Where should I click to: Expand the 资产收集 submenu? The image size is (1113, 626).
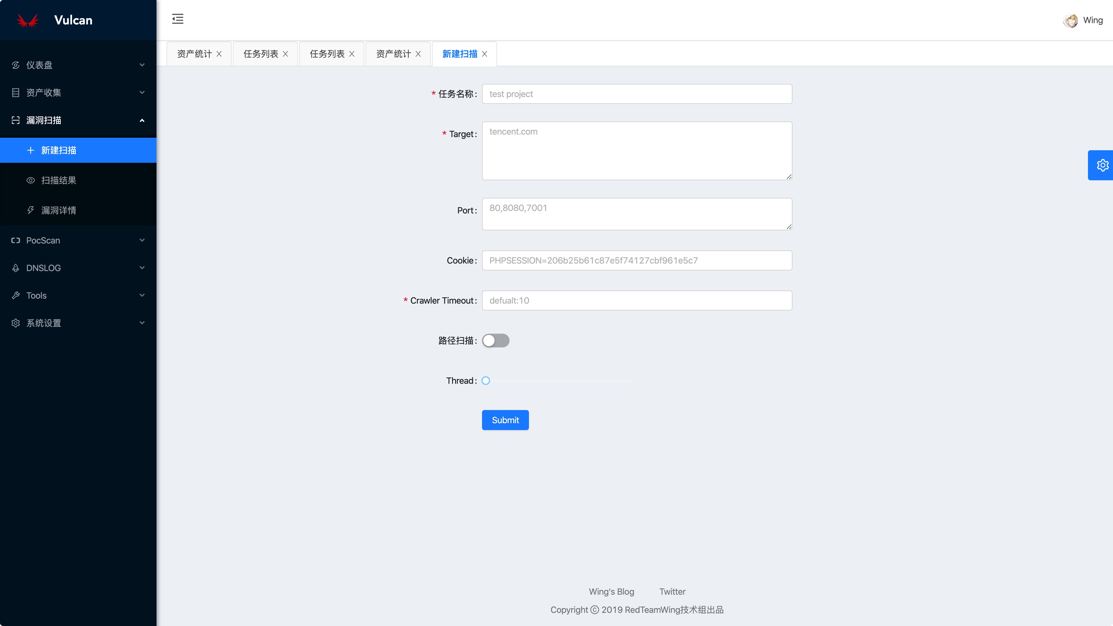point(78,92)
